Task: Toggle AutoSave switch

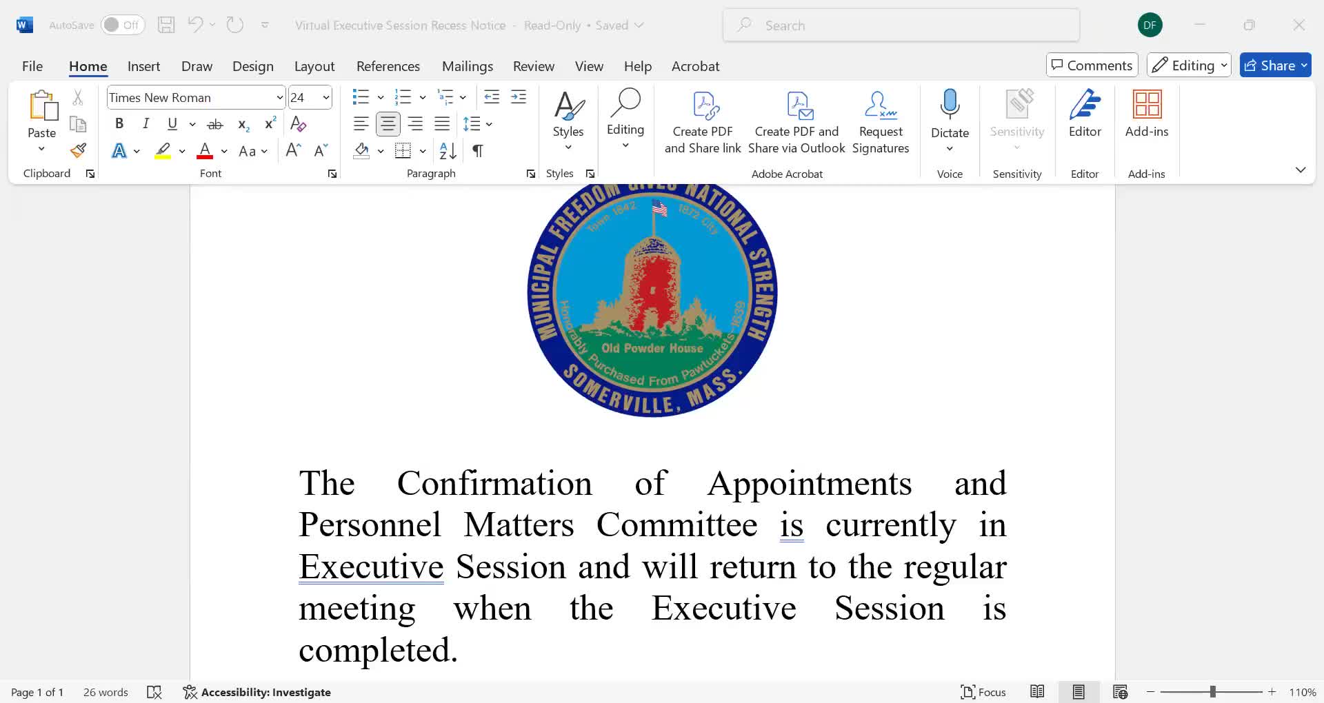Action: 123,25
